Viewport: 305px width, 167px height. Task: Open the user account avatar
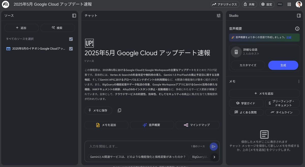(x=299, y=4)
